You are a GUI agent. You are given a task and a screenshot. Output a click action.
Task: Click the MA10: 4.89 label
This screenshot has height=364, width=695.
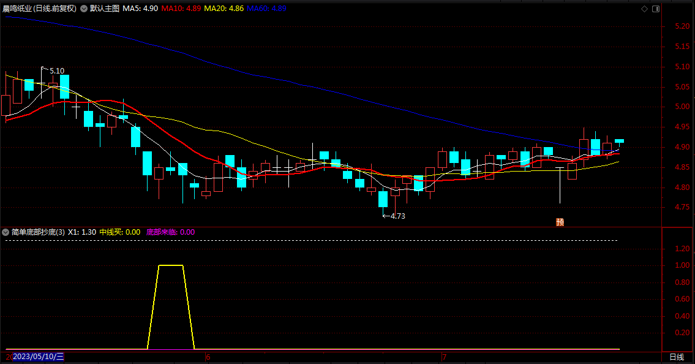point(181,9)
